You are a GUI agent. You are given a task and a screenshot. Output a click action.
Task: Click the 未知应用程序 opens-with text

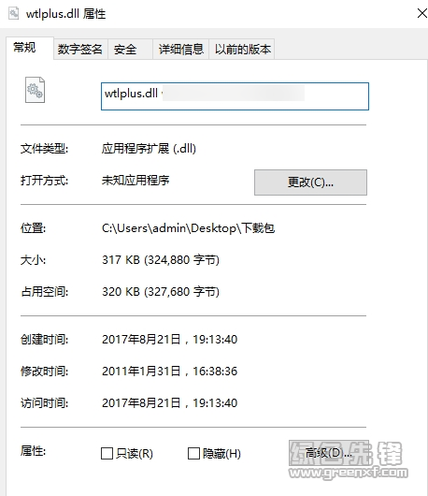pyautogui.click(x=136, y=181)
